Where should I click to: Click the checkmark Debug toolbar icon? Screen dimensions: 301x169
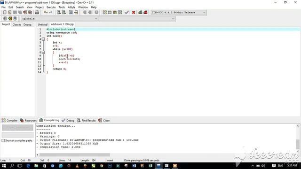coord(127,13)
